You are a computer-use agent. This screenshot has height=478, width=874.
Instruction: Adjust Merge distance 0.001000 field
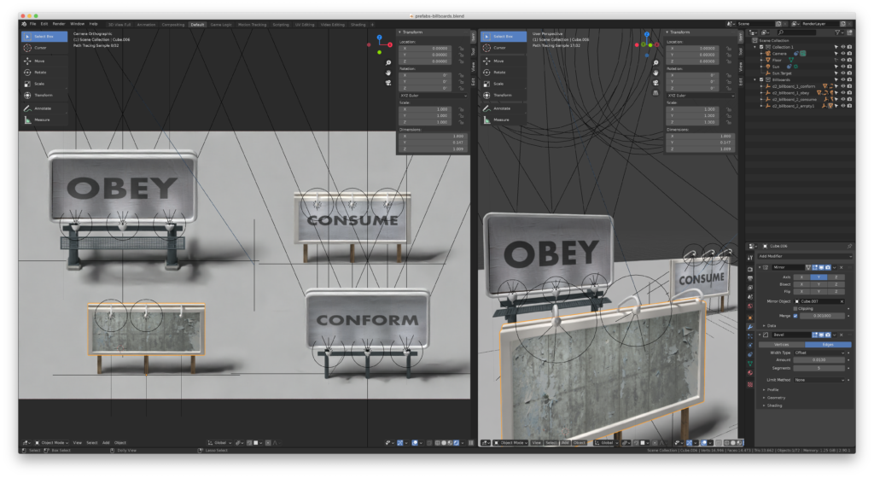[x=822, y=316]
